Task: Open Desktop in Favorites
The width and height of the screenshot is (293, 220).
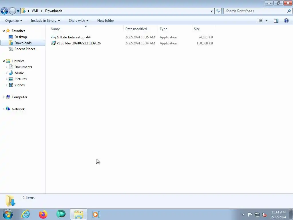Action: 21,37
